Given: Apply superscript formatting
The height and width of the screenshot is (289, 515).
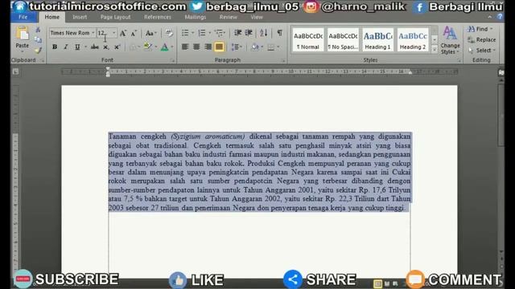Looking at the screenshot, I should (x=117, y=47).
